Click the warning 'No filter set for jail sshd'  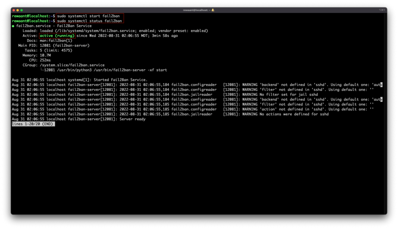tap(289, 95)
